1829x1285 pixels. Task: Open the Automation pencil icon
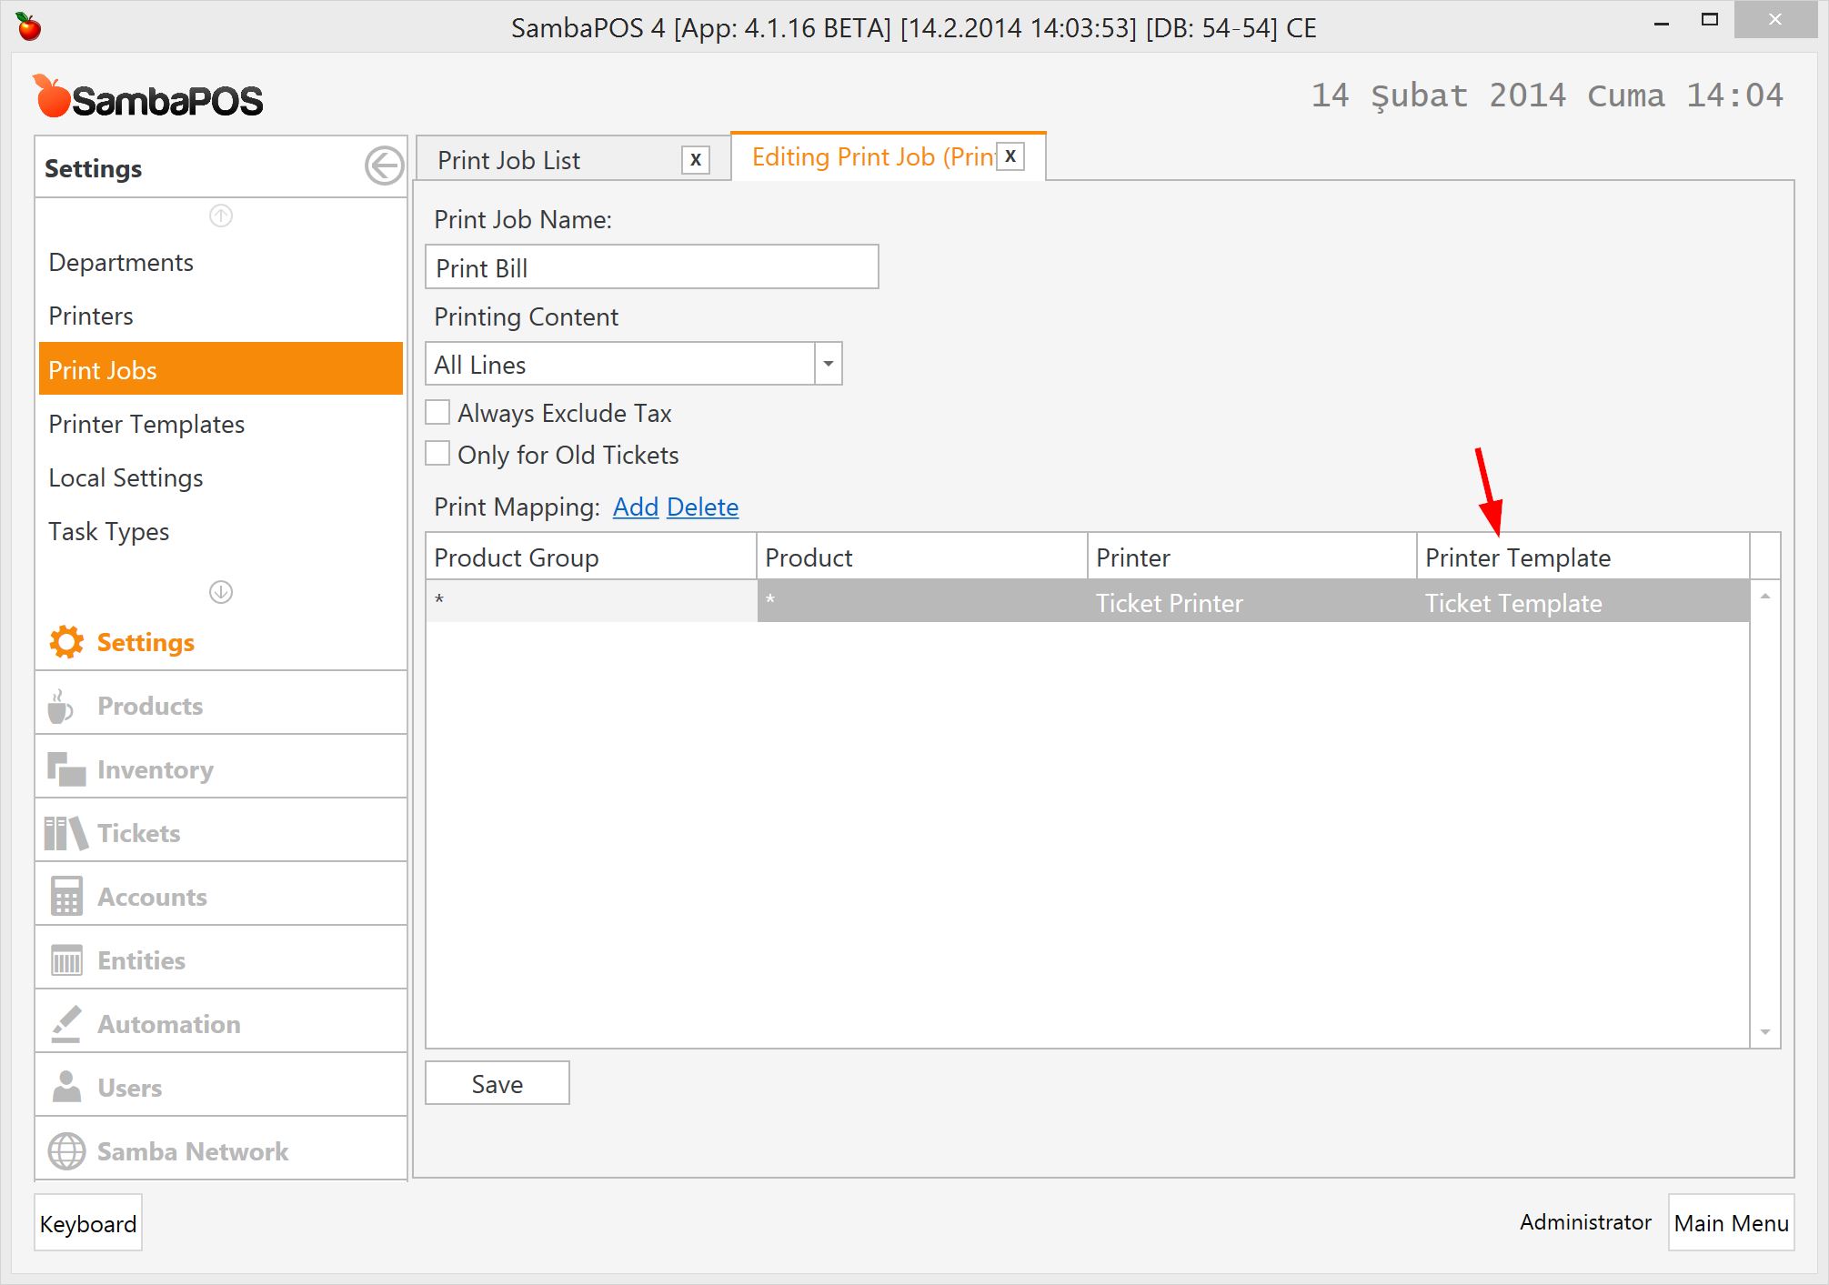click(x=65, y=1024)
